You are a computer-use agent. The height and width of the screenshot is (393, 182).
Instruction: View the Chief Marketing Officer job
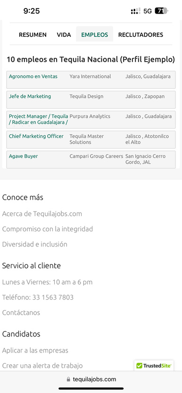click(36, 136)
